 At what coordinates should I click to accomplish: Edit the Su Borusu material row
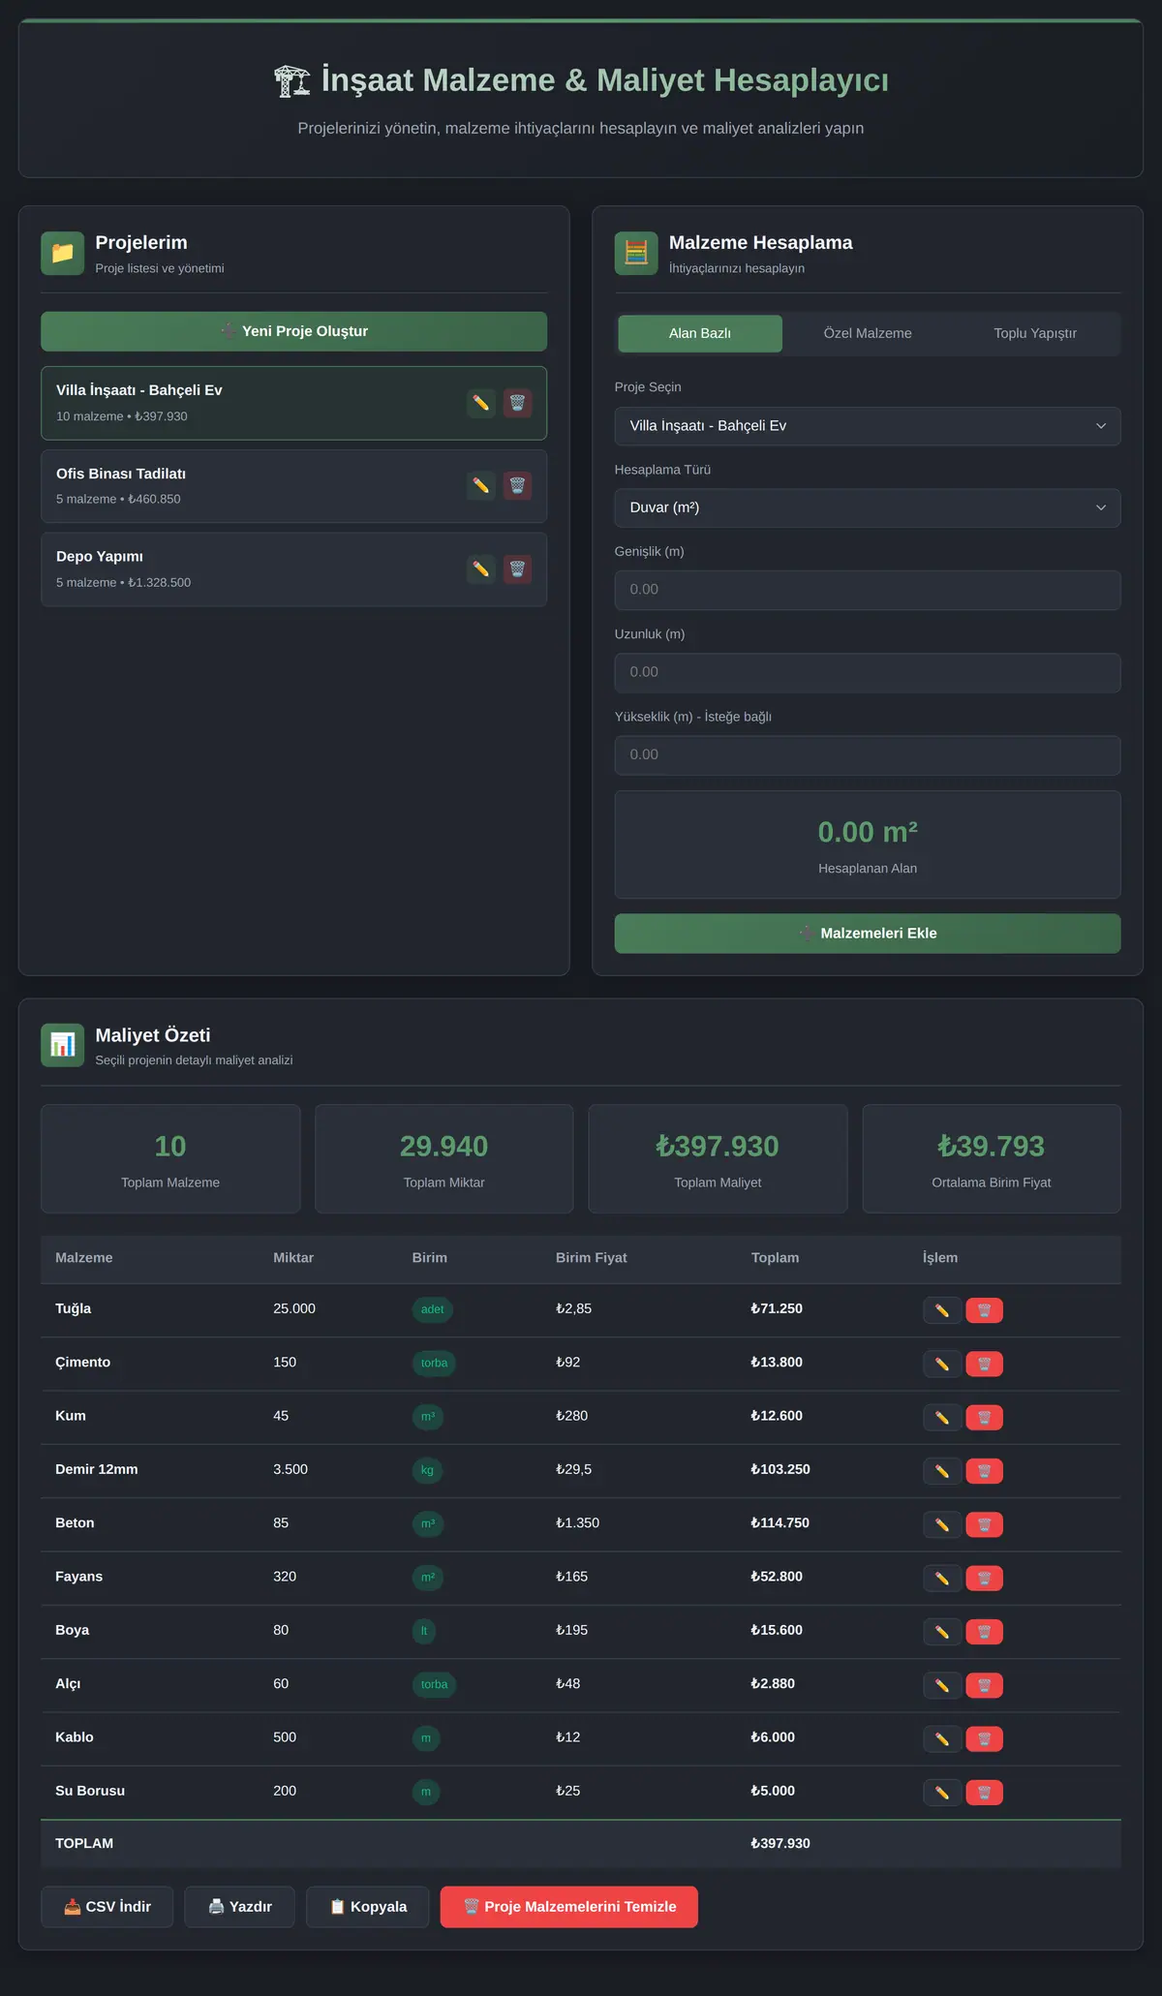[942, 1793]
